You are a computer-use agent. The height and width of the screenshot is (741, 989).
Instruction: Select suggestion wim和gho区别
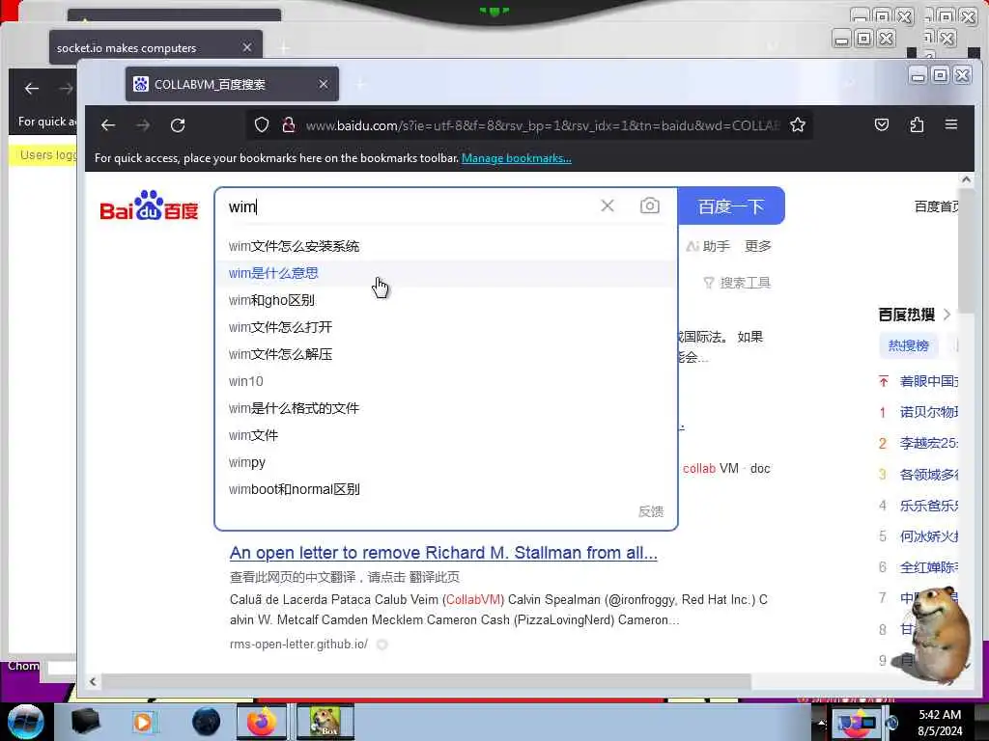[445, 301]
